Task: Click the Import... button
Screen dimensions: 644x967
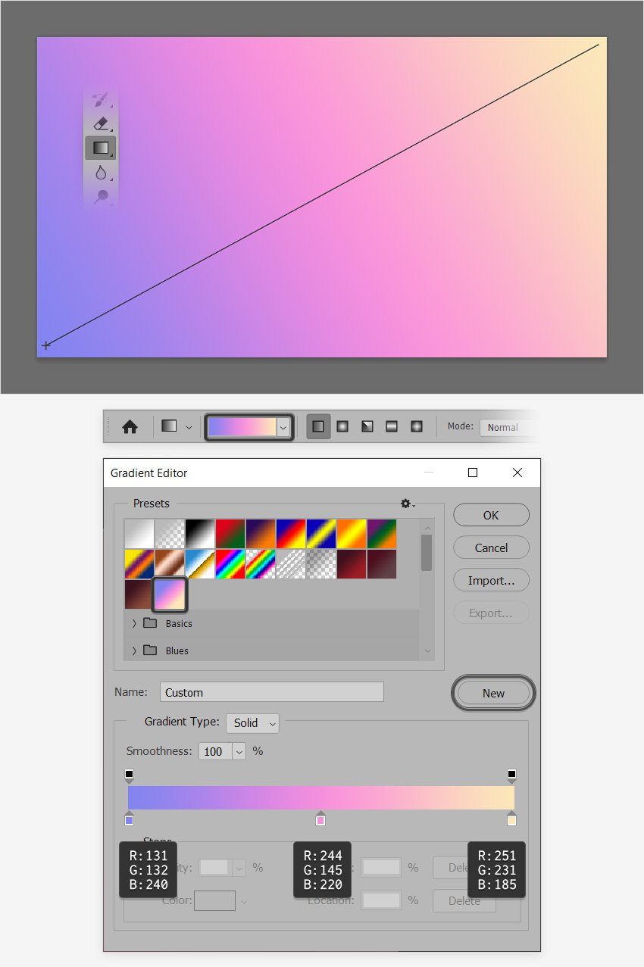Action: coord(491,580)
